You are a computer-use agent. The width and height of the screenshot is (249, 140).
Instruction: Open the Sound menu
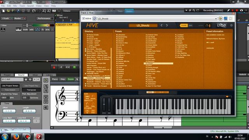30,6
